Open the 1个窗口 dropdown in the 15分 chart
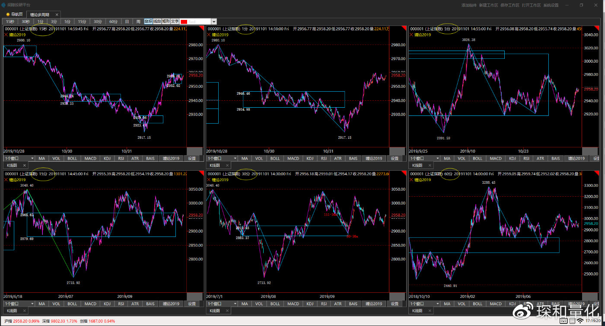Image resolution: width=605 pixels, height=326 pixels. pos(19,304)
